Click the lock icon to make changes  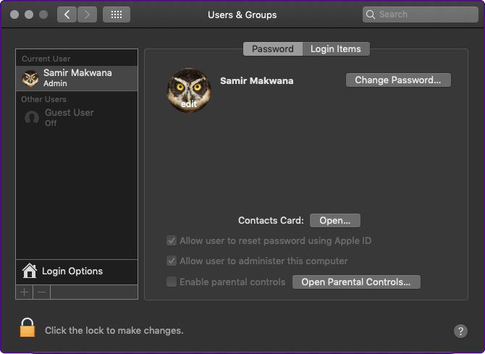click(28, 328)
